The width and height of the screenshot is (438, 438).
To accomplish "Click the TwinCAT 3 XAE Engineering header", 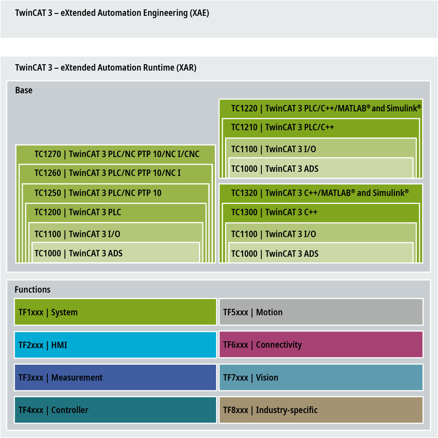I will click(x=112, y=13).
